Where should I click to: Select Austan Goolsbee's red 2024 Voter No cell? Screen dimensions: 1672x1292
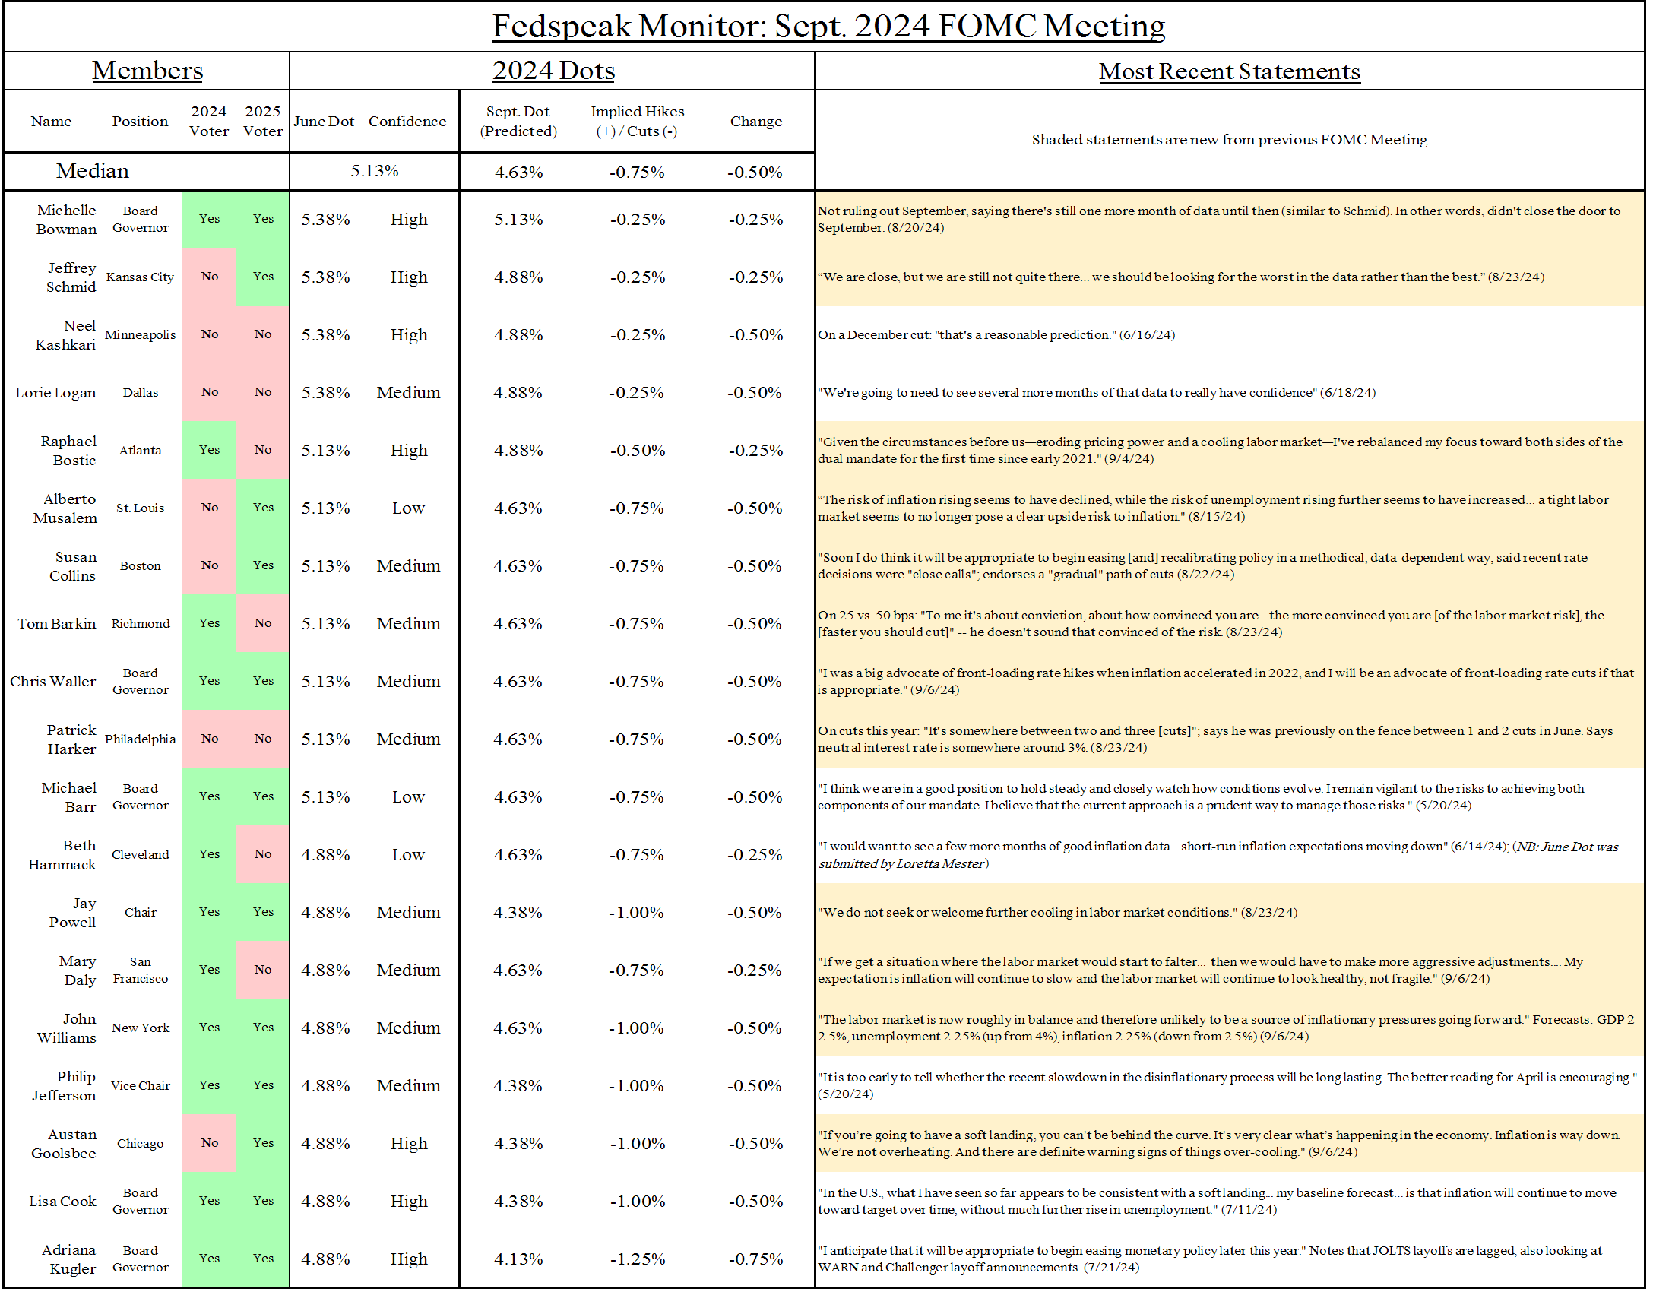tap(209, 1143)
